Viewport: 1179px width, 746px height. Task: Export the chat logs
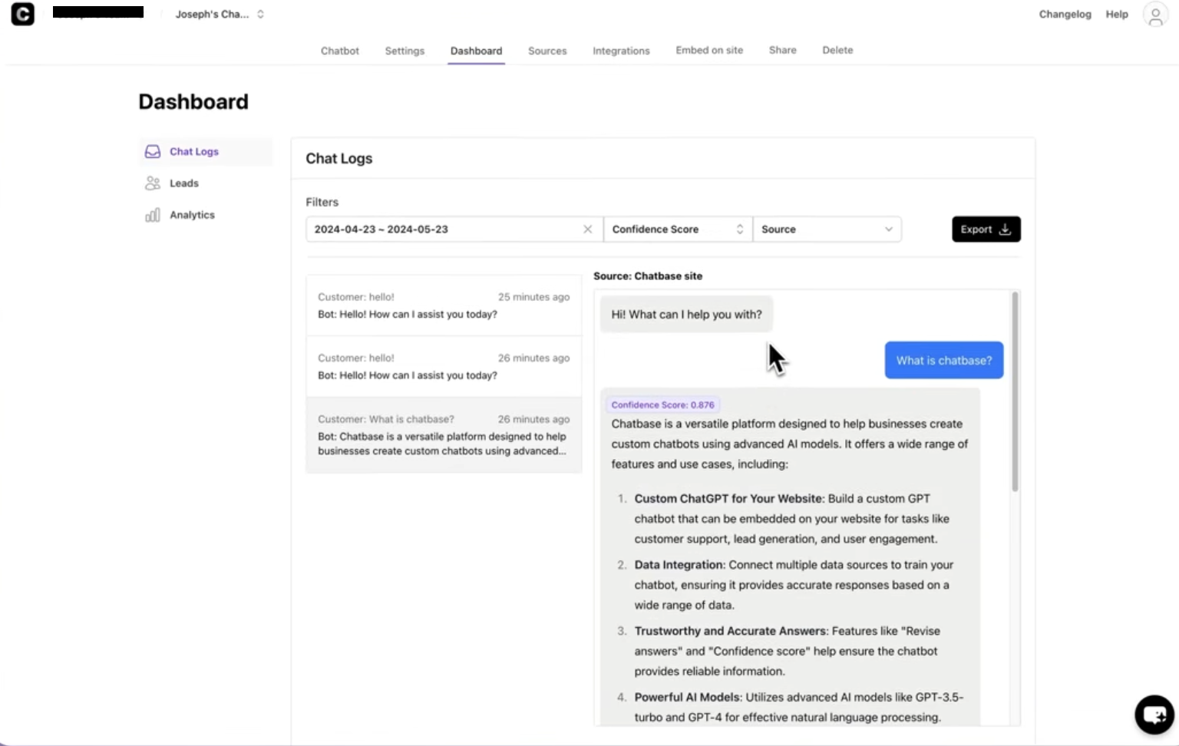(986, 229)
